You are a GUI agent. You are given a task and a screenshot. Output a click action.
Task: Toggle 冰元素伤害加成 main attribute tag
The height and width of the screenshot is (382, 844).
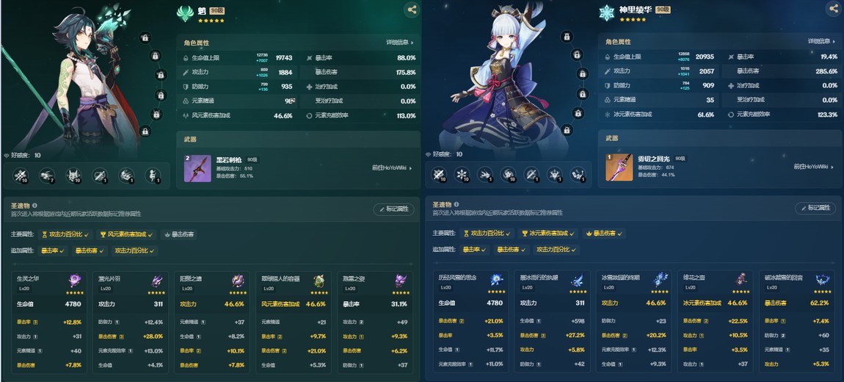point(548,234)
